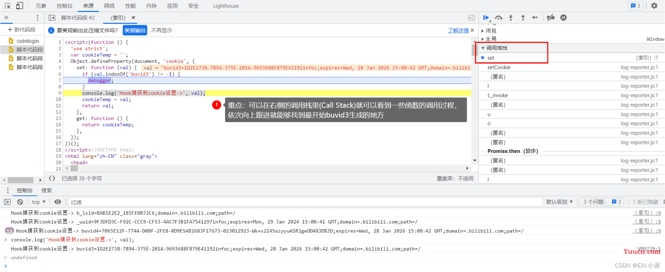
Task: Select the 脚本代码段 #2 editor tab
Action: point(78,18)
